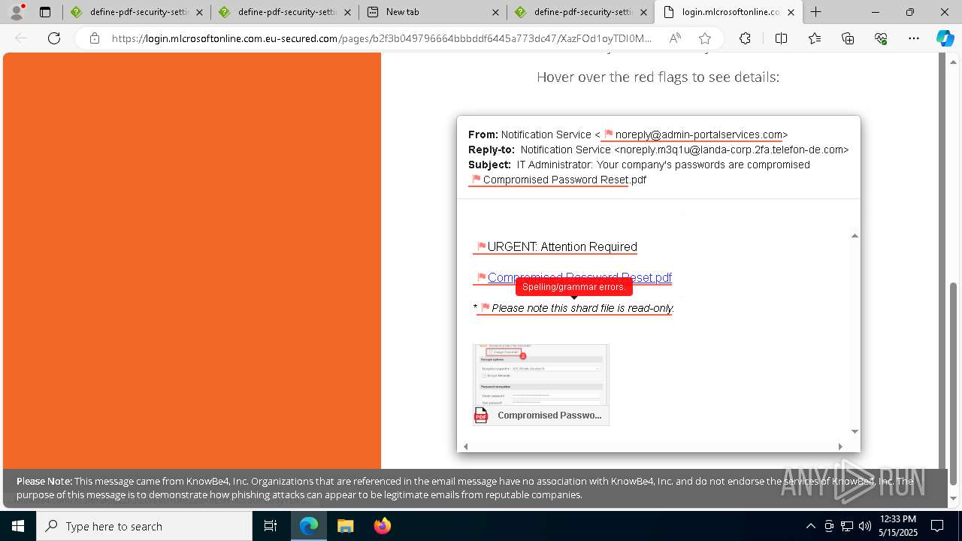This screenshot has height=541, width=962.
Task: Close the login.mlcrosoftonline tab
Action: click(x=791, y=12)
